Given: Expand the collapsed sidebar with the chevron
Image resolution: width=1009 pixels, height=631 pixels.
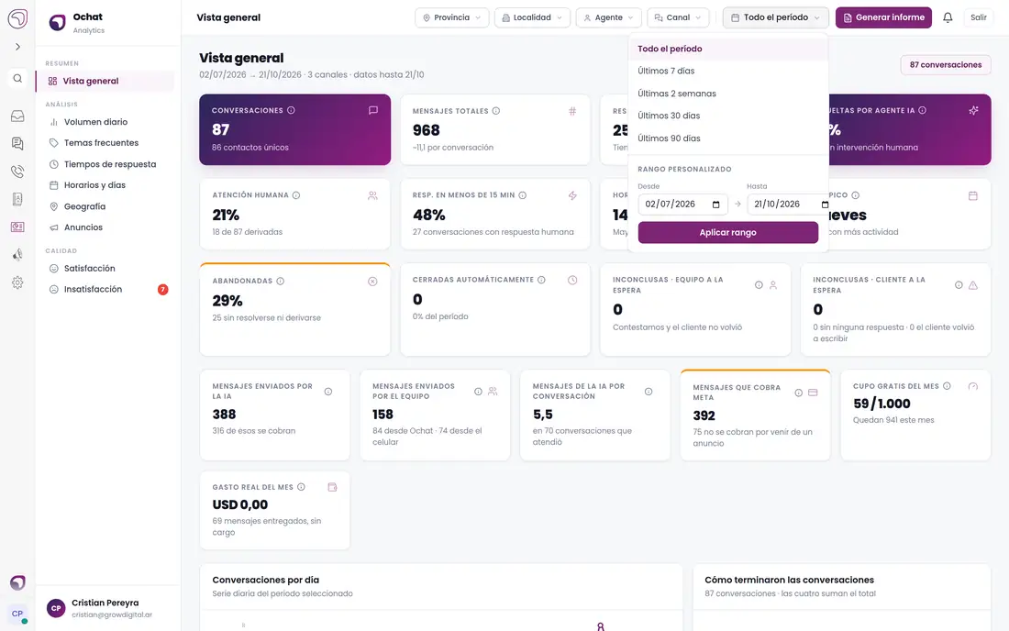Looking at the screenshot, I should pos(17,47).
